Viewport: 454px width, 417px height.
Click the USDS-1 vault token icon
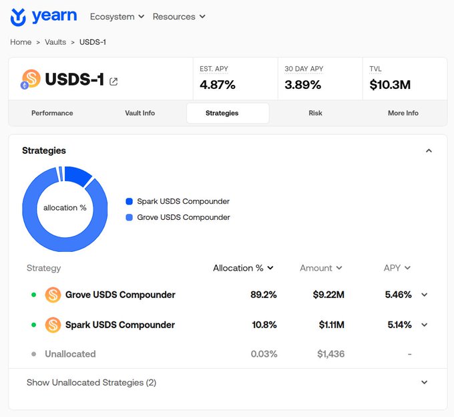(31, 79)
